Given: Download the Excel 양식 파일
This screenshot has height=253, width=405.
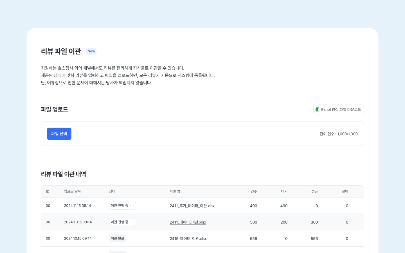Looking at the screenshot, I should coord(339,109).
